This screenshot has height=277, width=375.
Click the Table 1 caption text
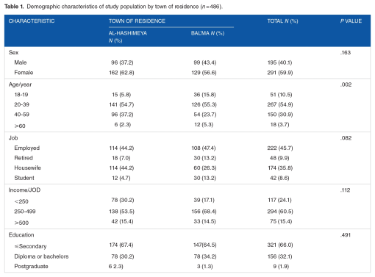(x=113, y=7)
